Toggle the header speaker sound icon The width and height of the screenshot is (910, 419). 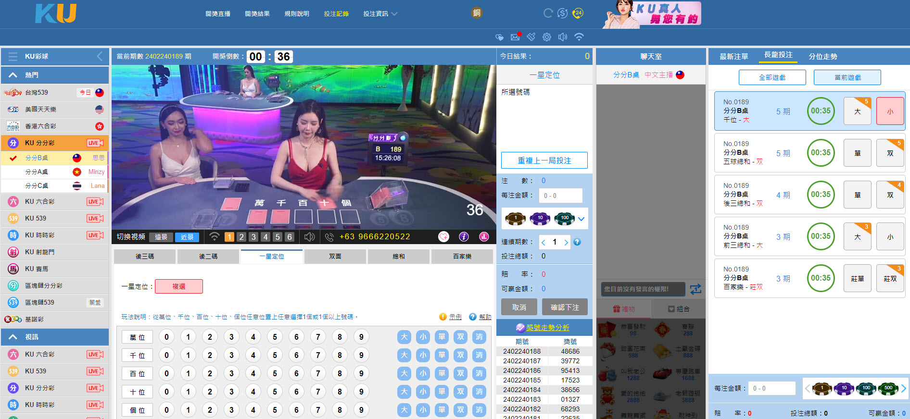pyautogui.click(x=563, y=37)
